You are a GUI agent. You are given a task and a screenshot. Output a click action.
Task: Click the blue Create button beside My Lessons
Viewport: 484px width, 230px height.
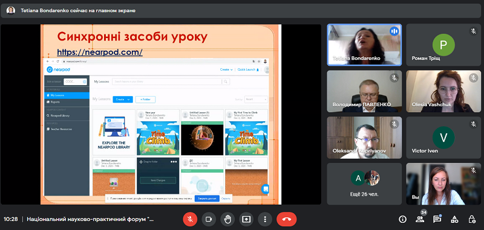123,100
